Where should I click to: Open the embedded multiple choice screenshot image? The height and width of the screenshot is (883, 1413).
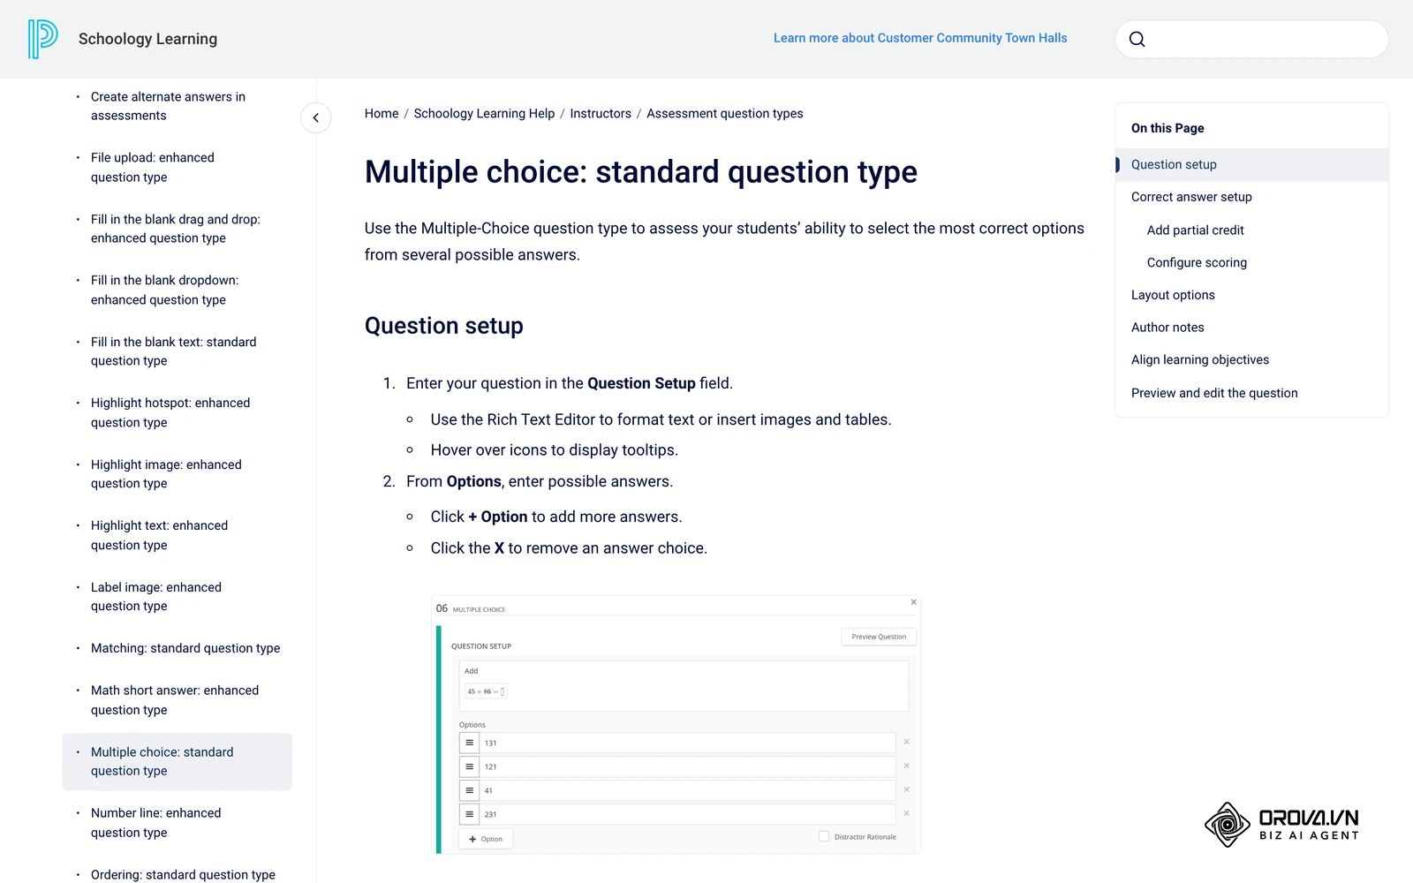coord(676,725)
